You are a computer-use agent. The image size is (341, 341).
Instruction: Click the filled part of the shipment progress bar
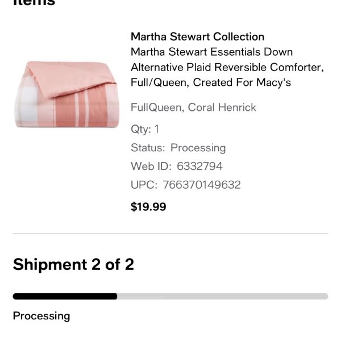(65, 297)
